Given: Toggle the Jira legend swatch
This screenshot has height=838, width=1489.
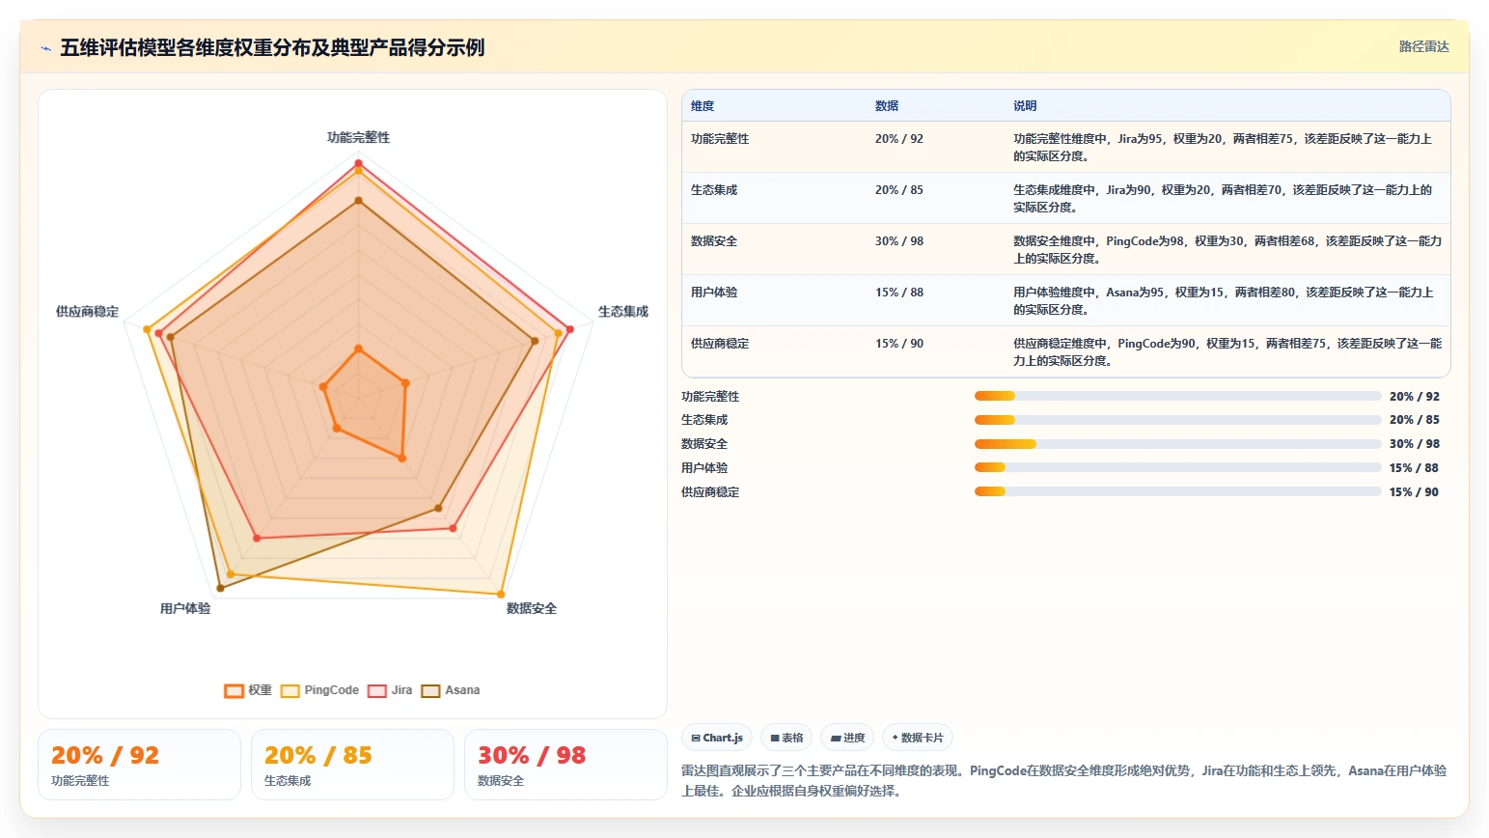Looking at the screenshot, I should (x=377, y=690).
